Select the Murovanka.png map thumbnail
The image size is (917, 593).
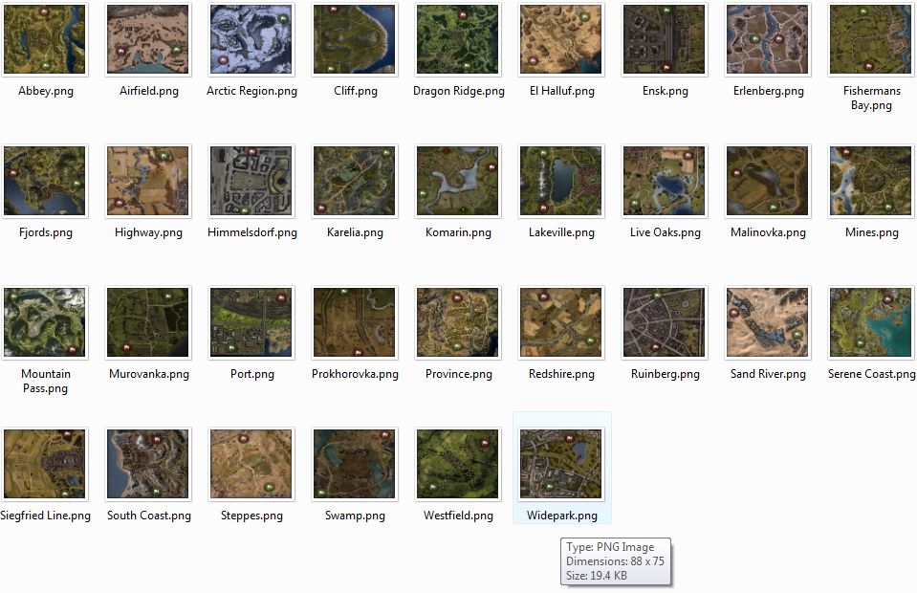pos(148,322)
